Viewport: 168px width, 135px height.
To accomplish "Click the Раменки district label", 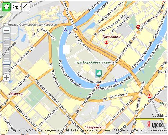I will coord(16,94).
